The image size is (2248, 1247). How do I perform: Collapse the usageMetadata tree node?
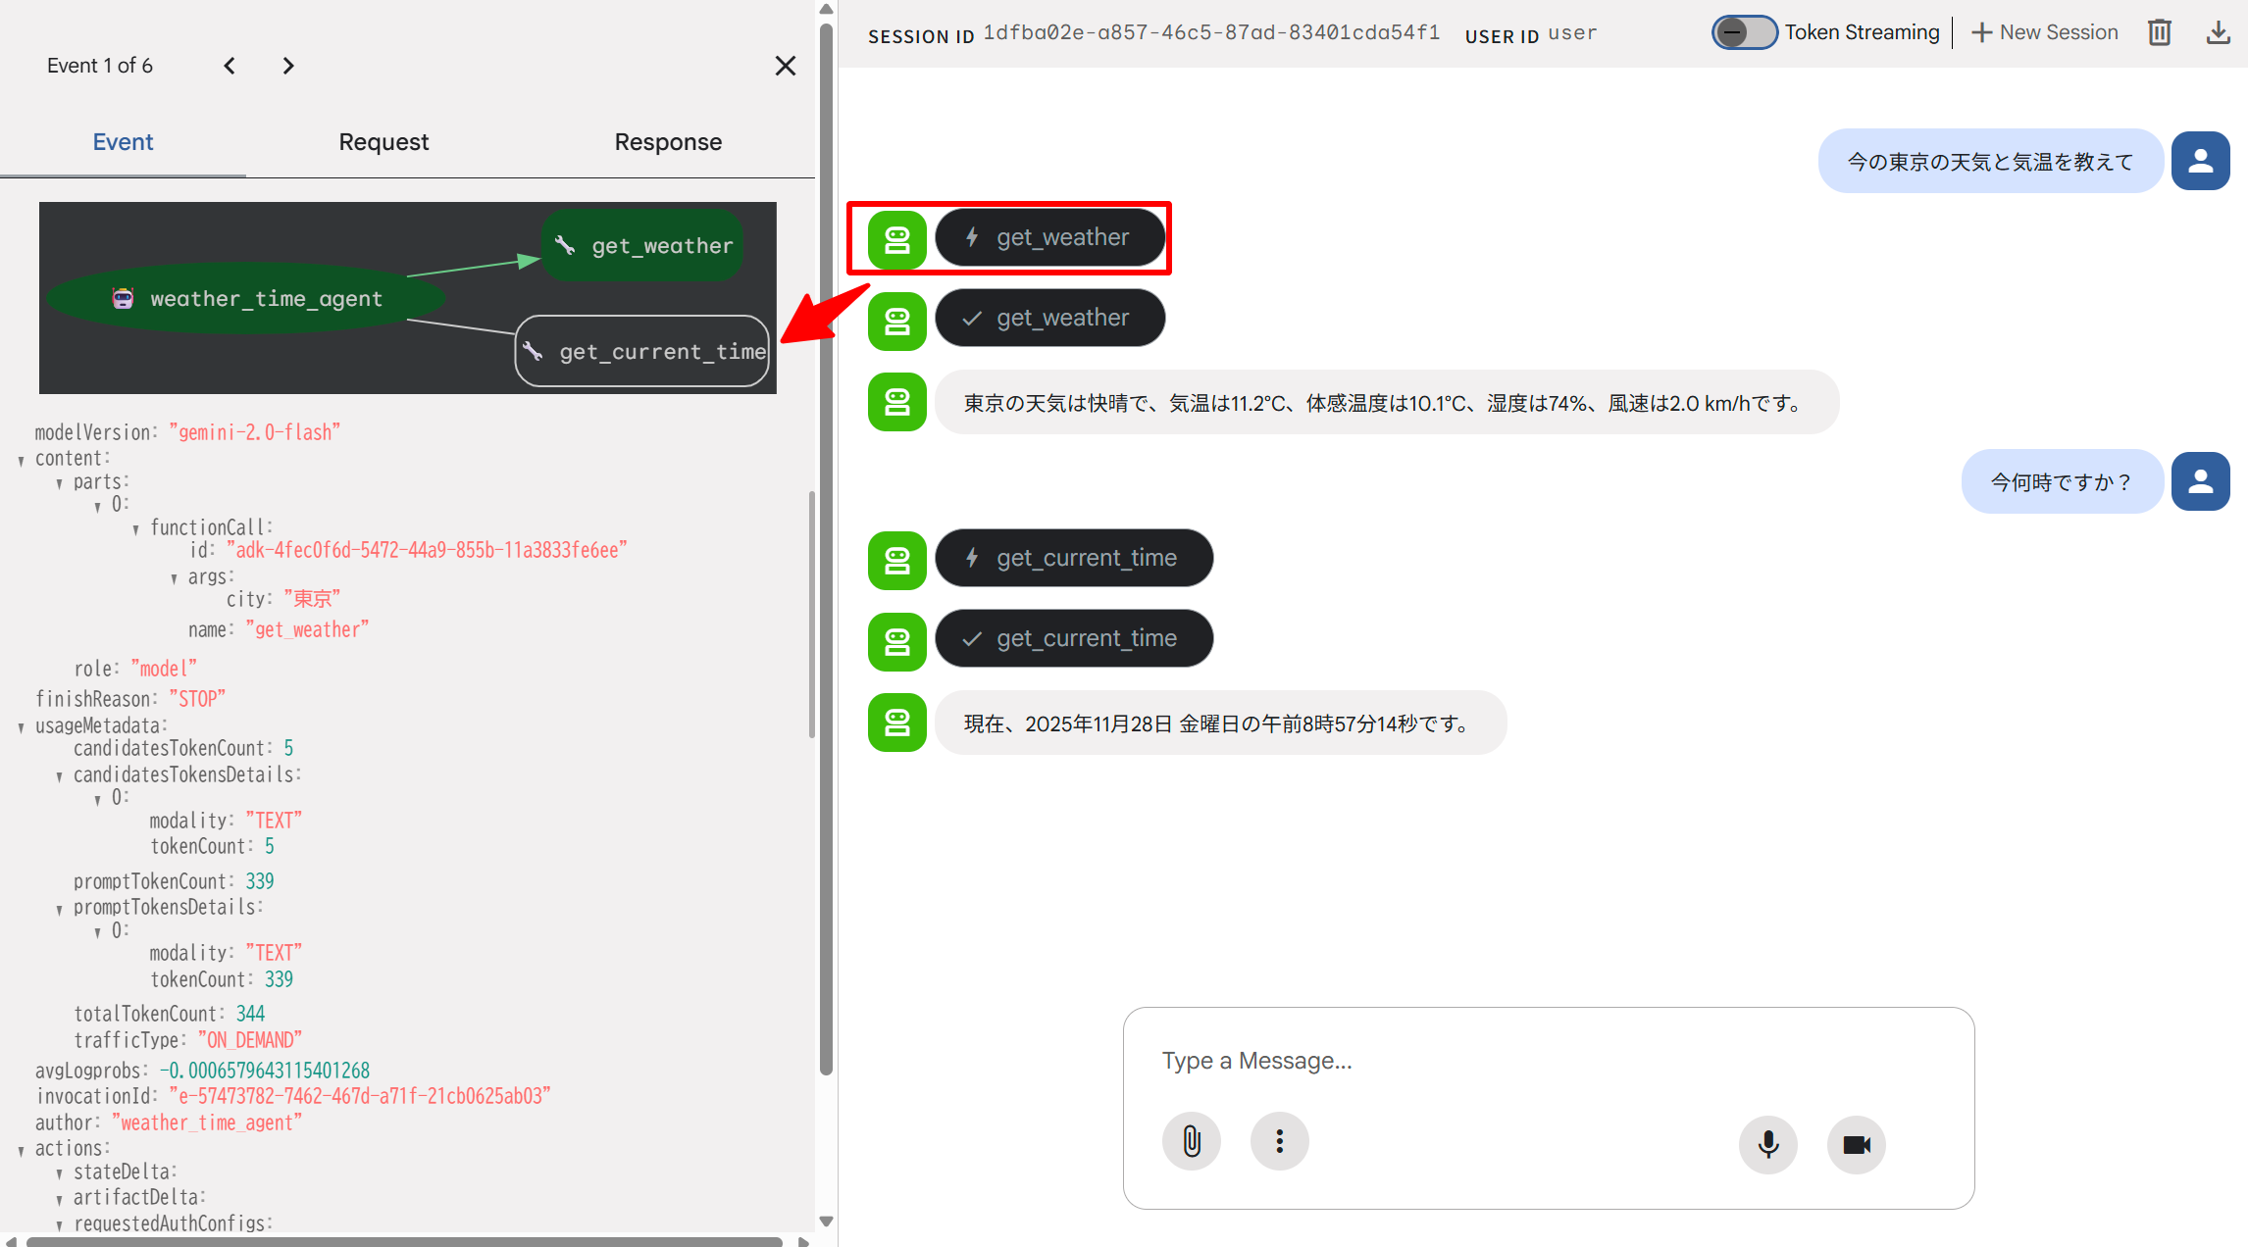pos(21,725)
